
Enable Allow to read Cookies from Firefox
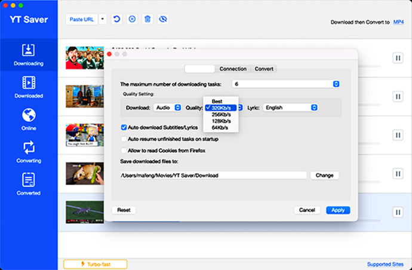tap(124, 151)
